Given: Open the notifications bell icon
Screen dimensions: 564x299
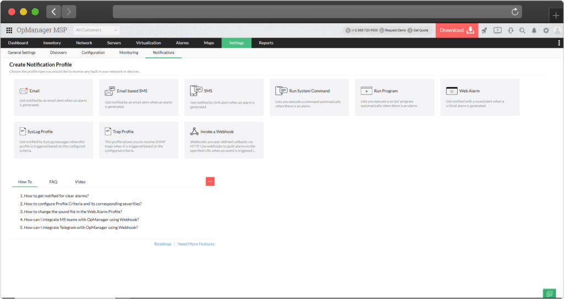Looking at the screenshot, I should coord(534,31).
